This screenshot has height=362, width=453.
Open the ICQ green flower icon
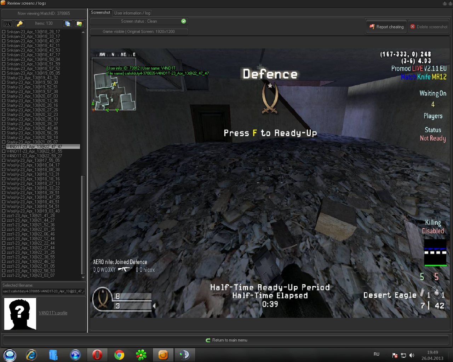[x=141, y=355]
